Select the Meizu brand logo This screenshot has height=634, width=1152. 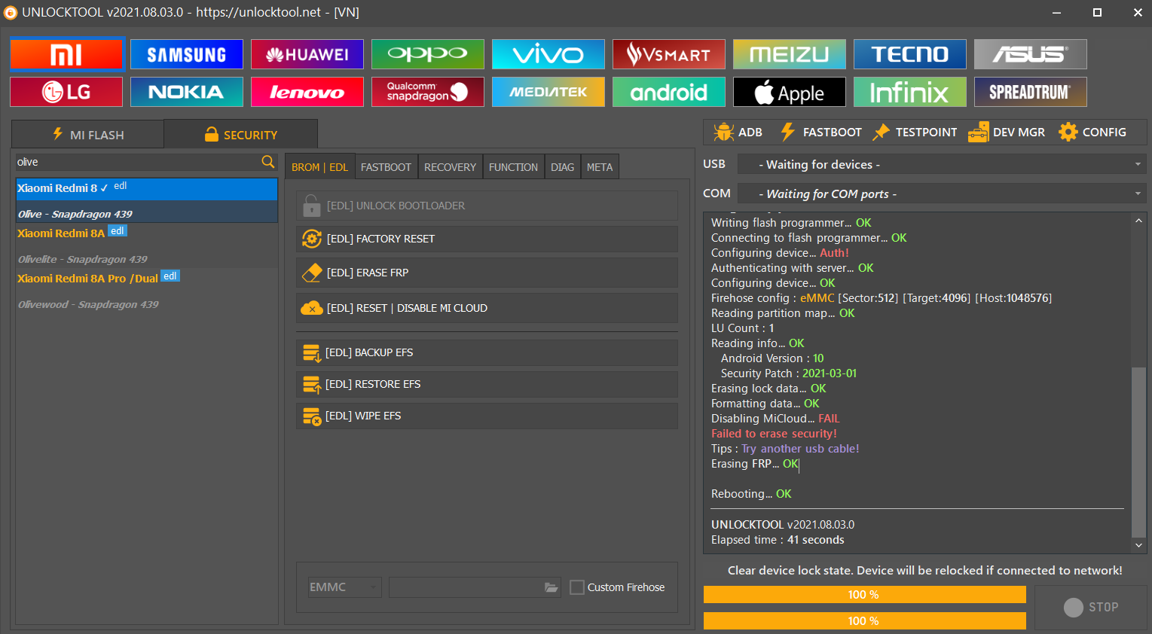[790, 54]
